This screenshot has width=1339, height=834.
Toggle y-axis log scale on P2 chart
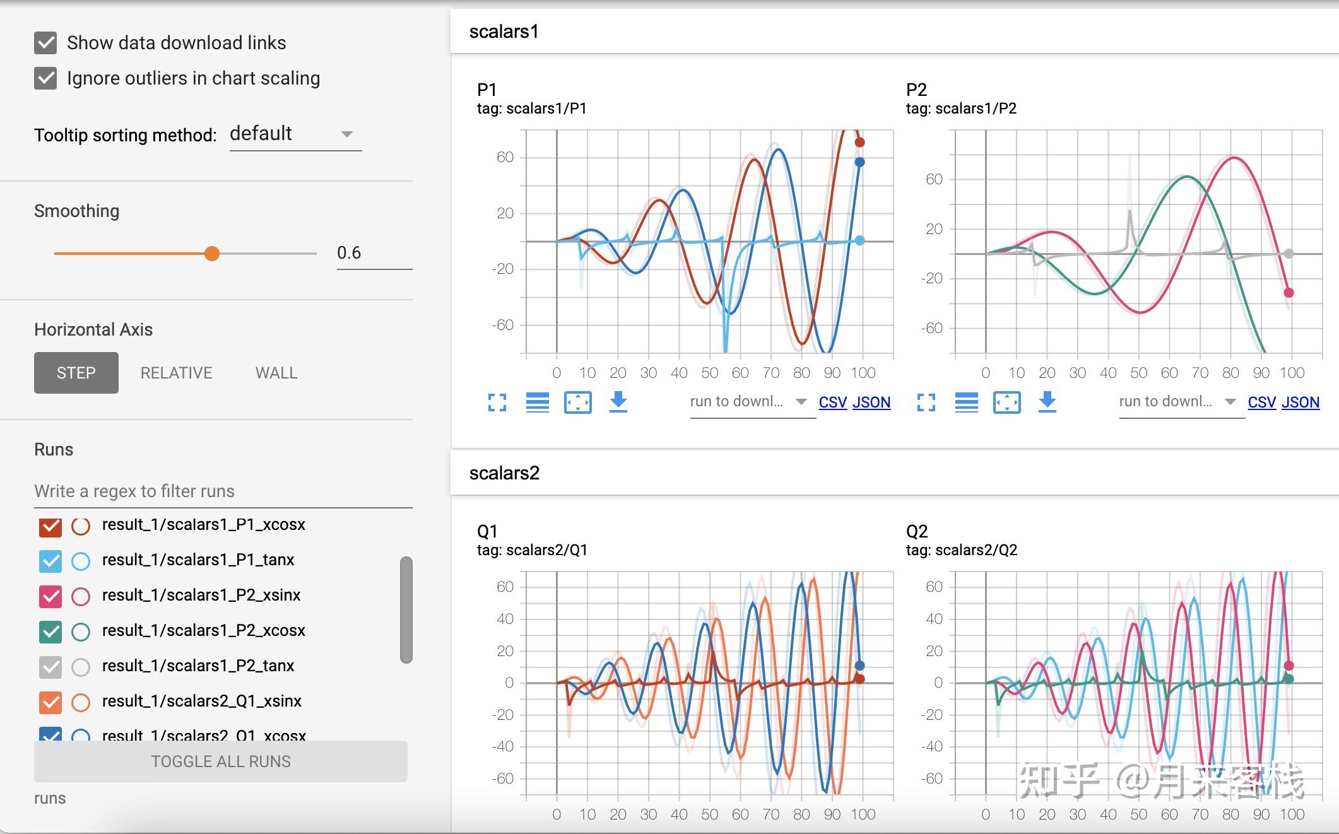pos(967,402)
